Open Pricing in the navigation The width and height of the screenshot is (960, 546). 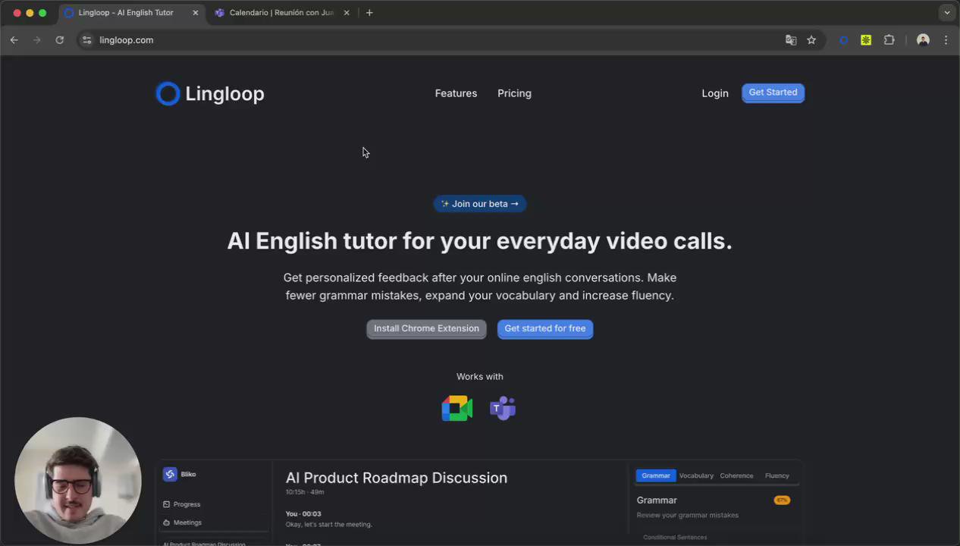click(x=514, y=93)
